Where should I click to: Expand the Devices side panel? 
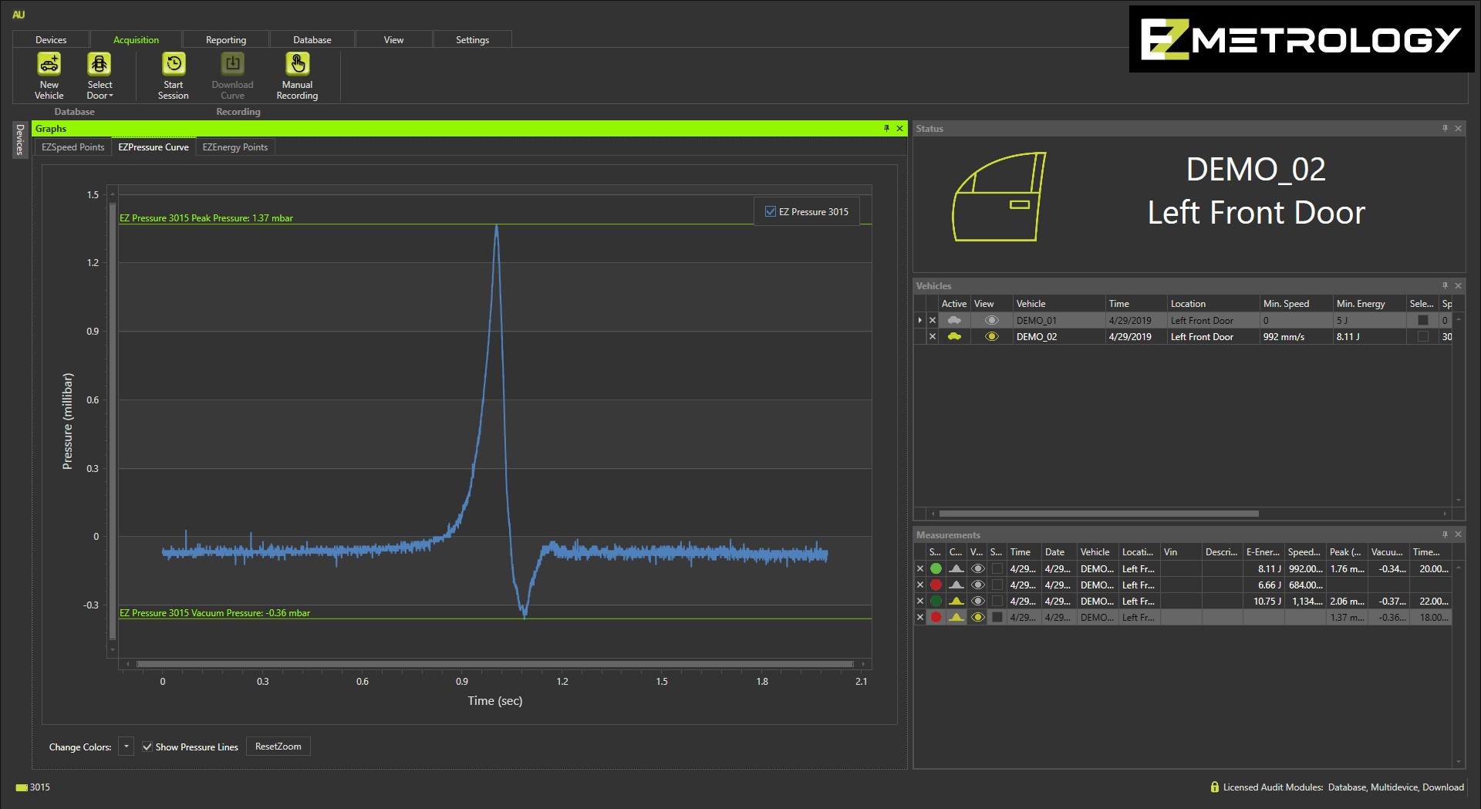point(20,140)
